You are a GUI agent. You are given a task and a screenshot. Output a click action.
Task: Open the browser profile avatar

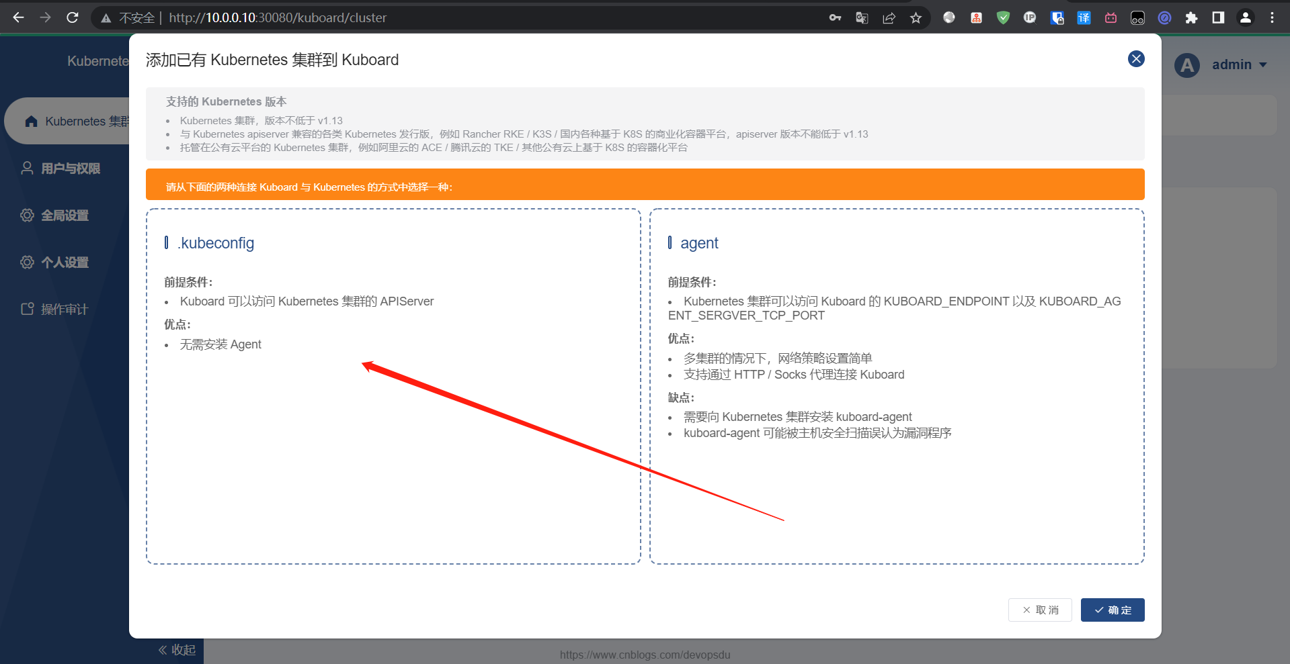pos(1245,18)
